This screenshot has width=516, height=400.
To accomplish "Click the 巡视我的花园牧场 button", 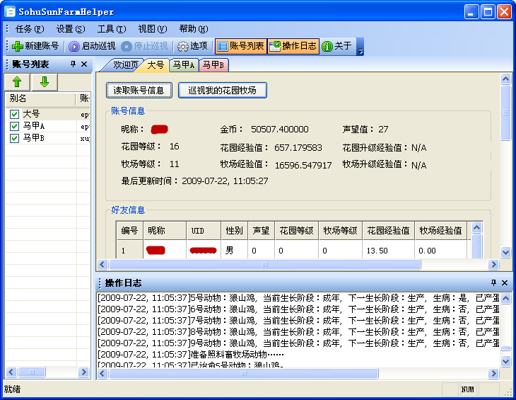I will click(223, 91).
